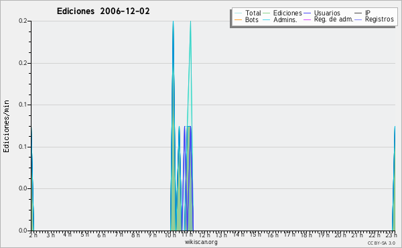
Task: Click the 'Ediciones/min' y-axis label
Action: [x=6, y=126]
